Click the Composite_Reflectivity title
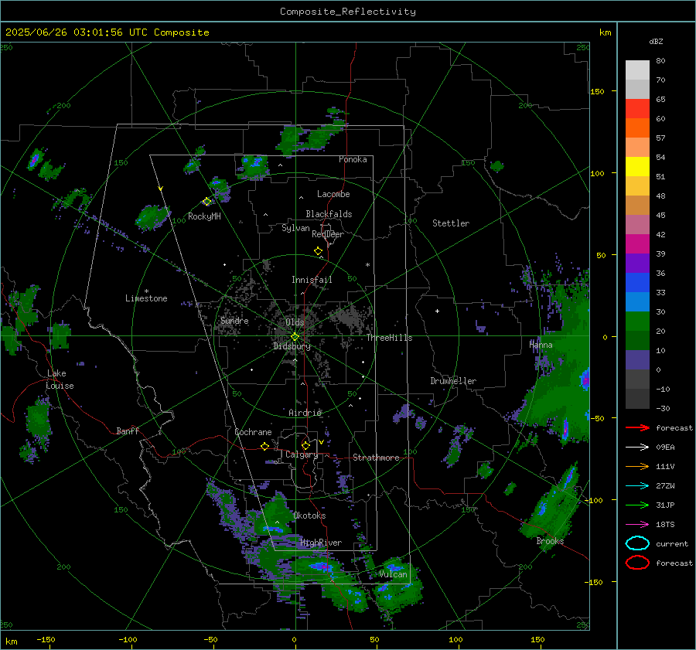Screen dimensions: 696x650 pos(348,12)
